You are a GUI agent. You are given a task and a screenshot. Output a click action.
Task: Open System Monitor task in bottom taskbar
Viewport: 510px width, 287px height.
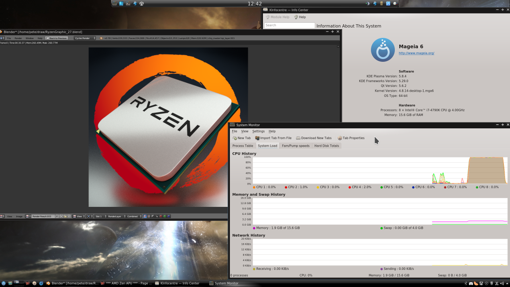coord(224,283)
